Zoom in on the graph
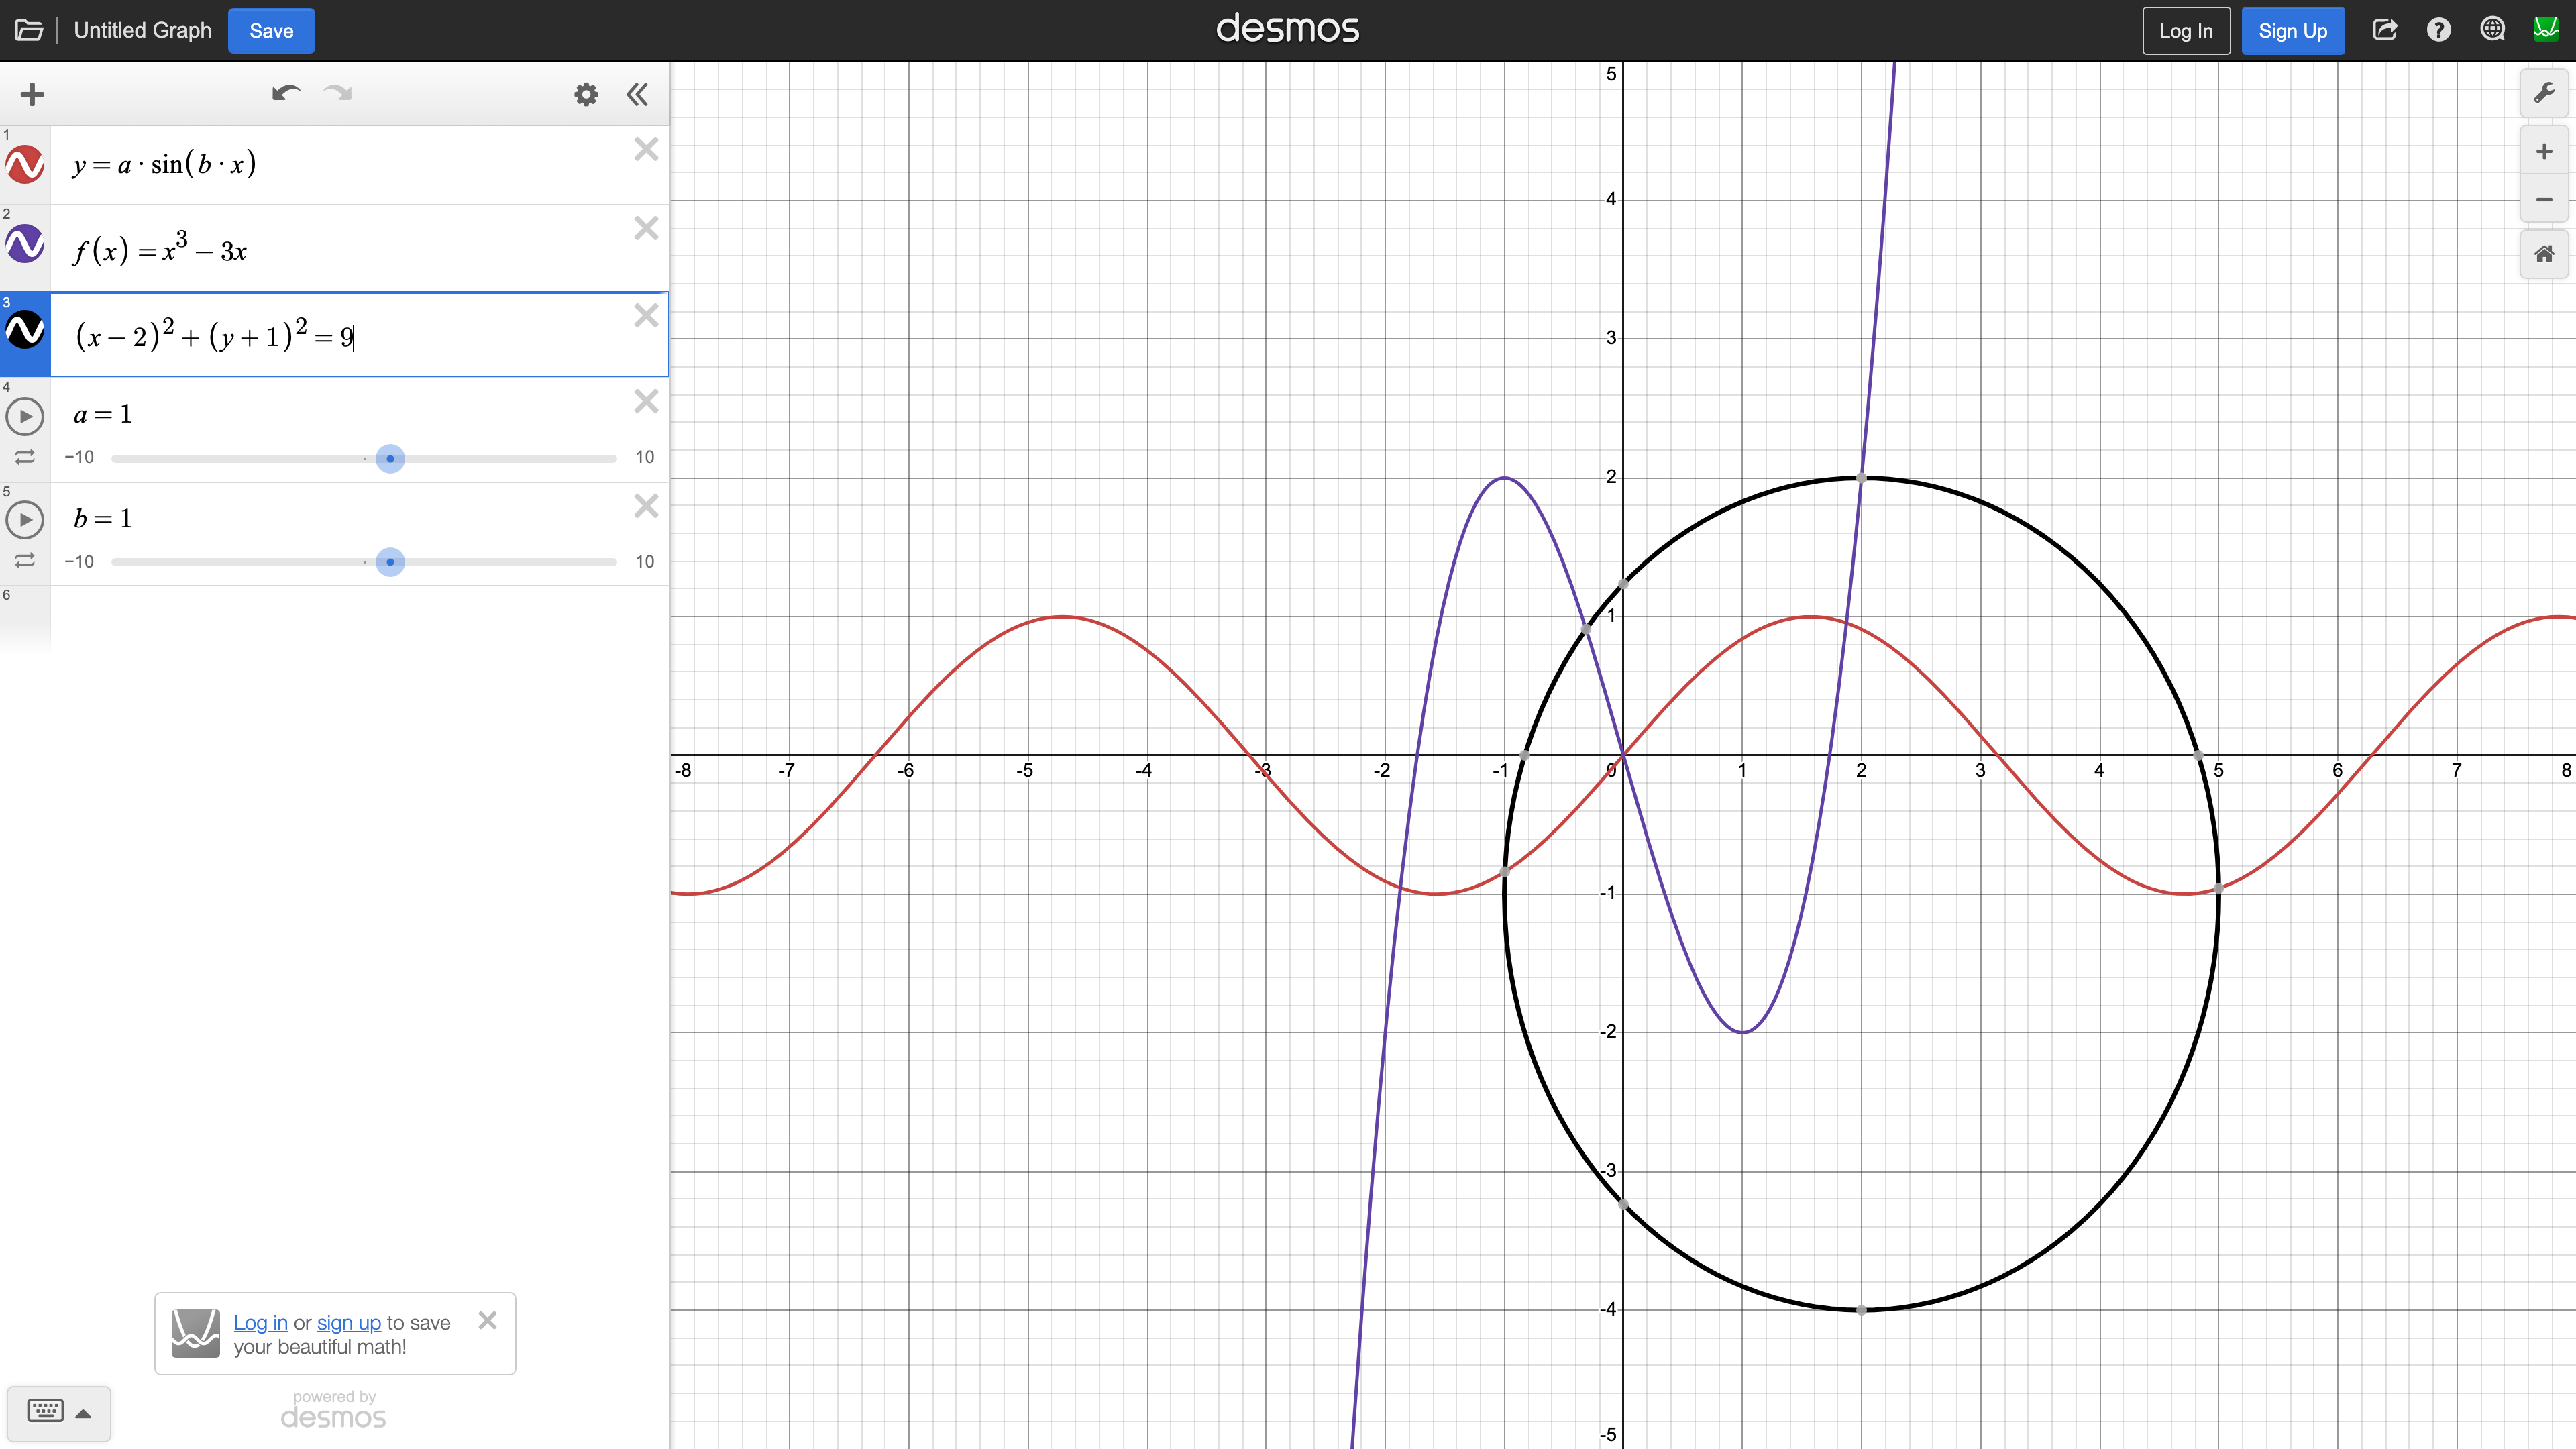The height and width of the screenshot is (1449, 2576). point(2544,151)
